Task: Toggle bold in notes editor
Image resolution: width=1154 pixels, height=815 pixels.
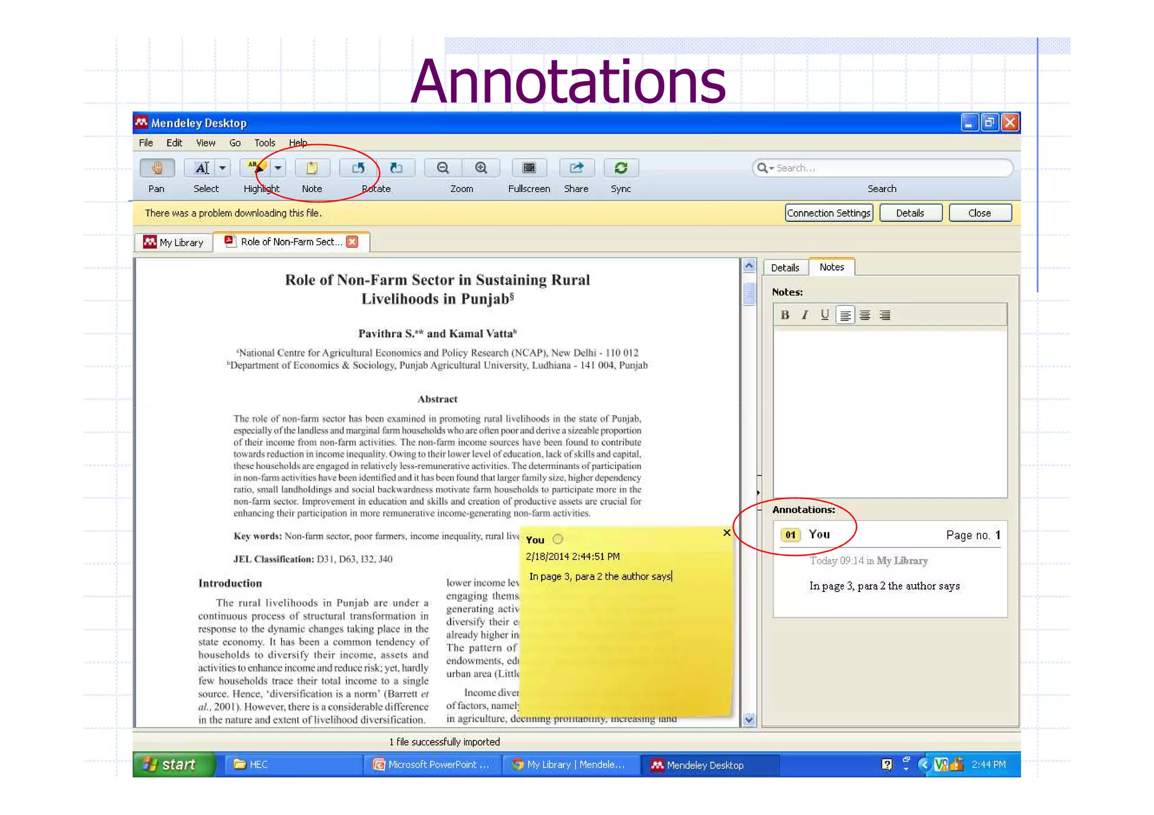Action: pyautogui.click(x=785, y=315)
